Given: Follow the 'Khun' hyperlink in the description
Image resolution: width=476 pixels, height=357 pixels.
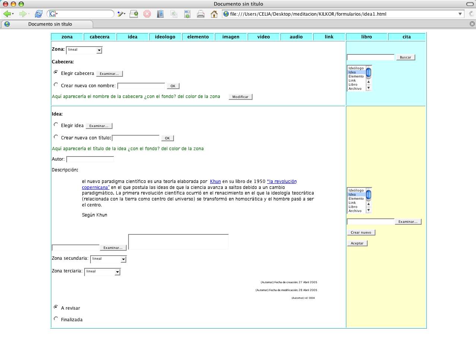Looking at the screenshot, I should point(215,181).
